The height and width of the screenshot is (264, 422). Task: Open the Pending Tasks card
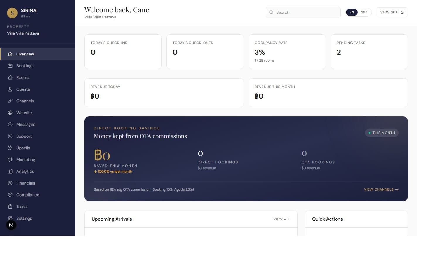pyautogui.click(x=369, y=52)
